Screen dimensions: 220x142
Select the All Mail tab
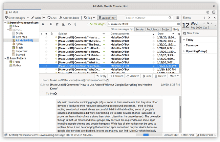pos(22,12)
